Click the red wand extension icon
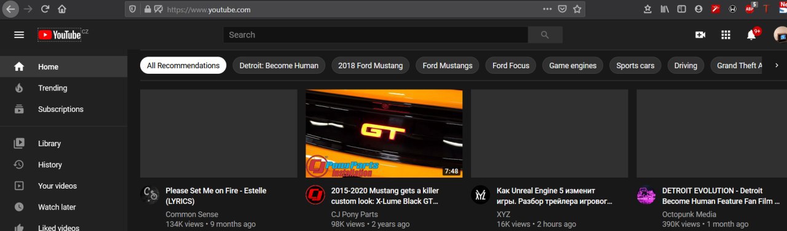Screen dimensions: 787x231 coord(716,9)
